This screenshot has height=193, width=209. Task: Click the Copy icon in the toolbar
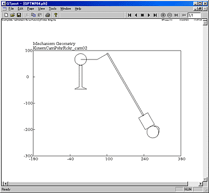(x=33, y=15)
